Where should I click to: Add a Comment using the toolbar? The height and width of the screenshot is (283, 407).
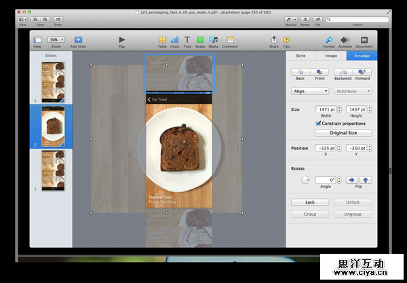229,40
